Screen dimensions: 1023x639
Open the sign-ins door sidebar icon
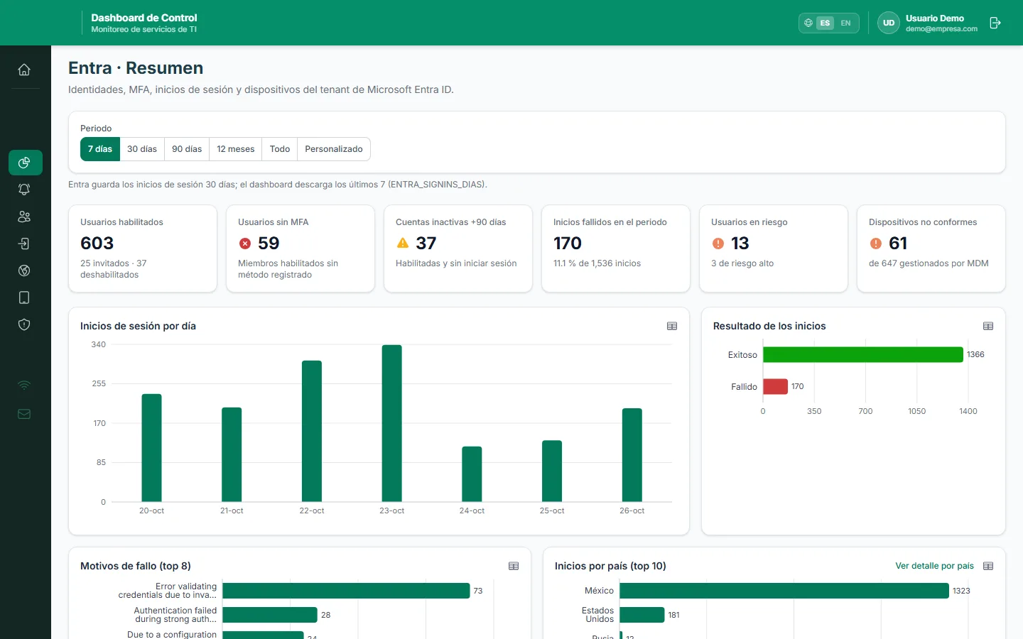[x=24, y=244]
